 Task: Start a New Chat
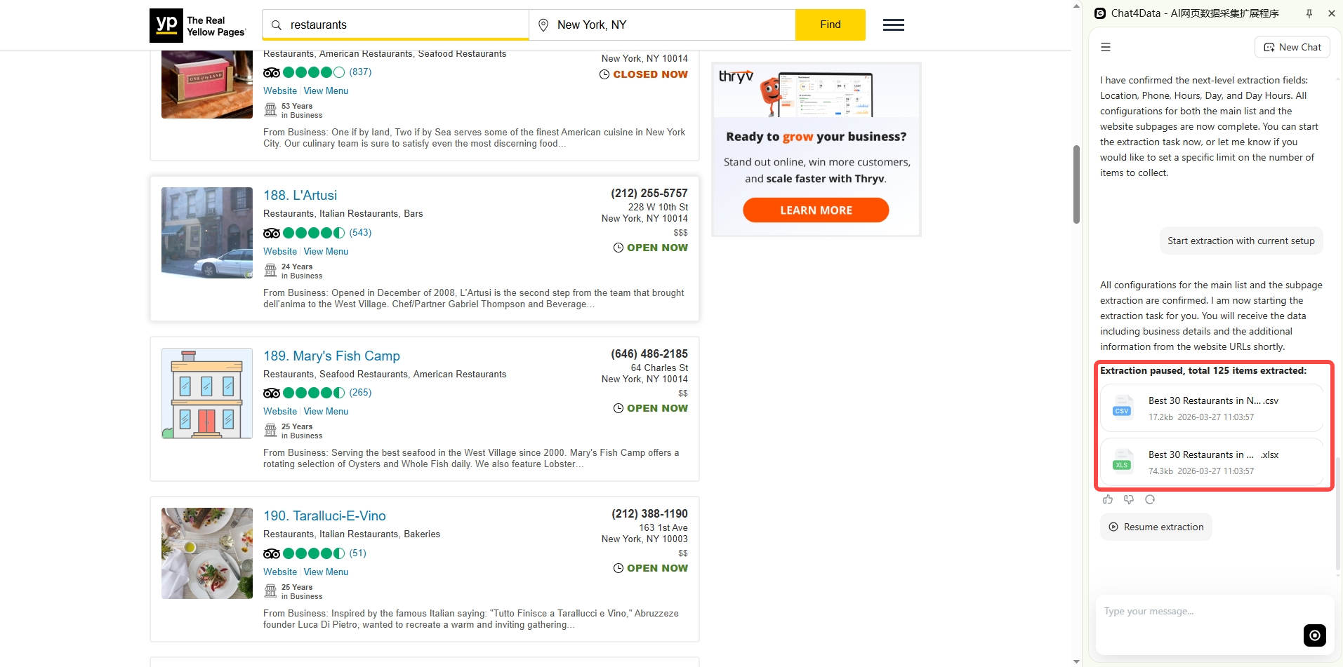(1292, 47)
